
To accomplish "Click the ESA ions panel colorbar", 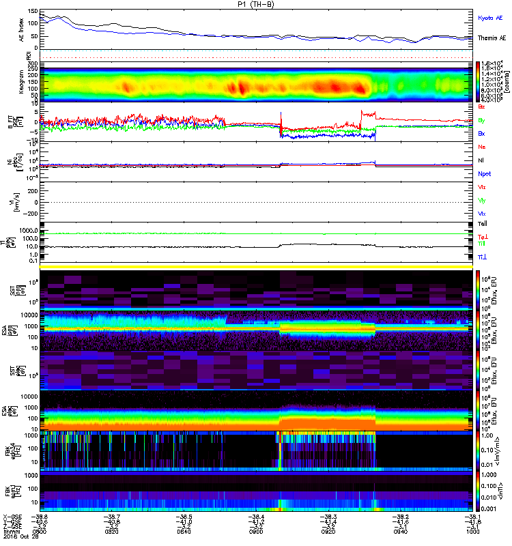I will (478, 330).
